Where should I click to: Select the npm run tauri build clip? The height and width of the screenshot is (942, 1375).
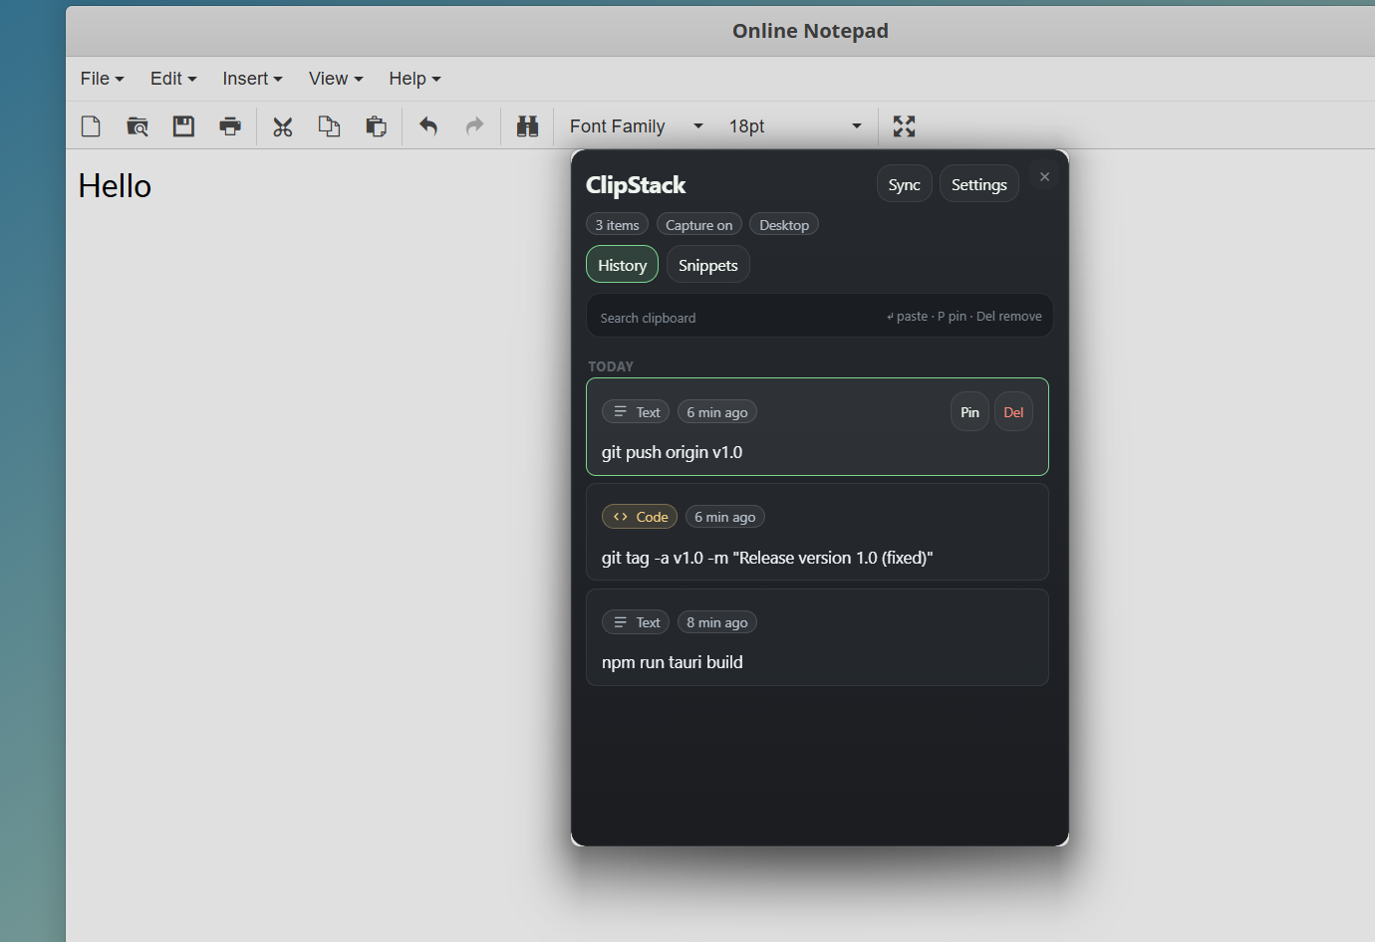(817, 637)
